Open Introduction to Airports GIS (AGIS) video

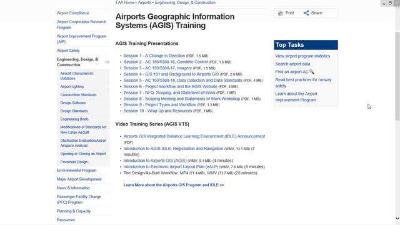155,161
